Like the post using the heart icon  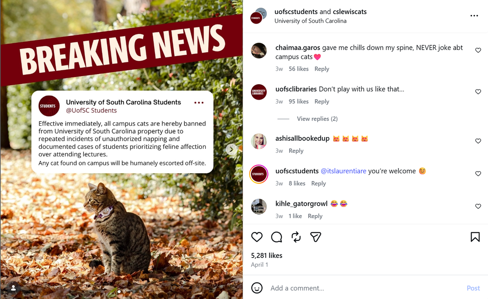257,237
